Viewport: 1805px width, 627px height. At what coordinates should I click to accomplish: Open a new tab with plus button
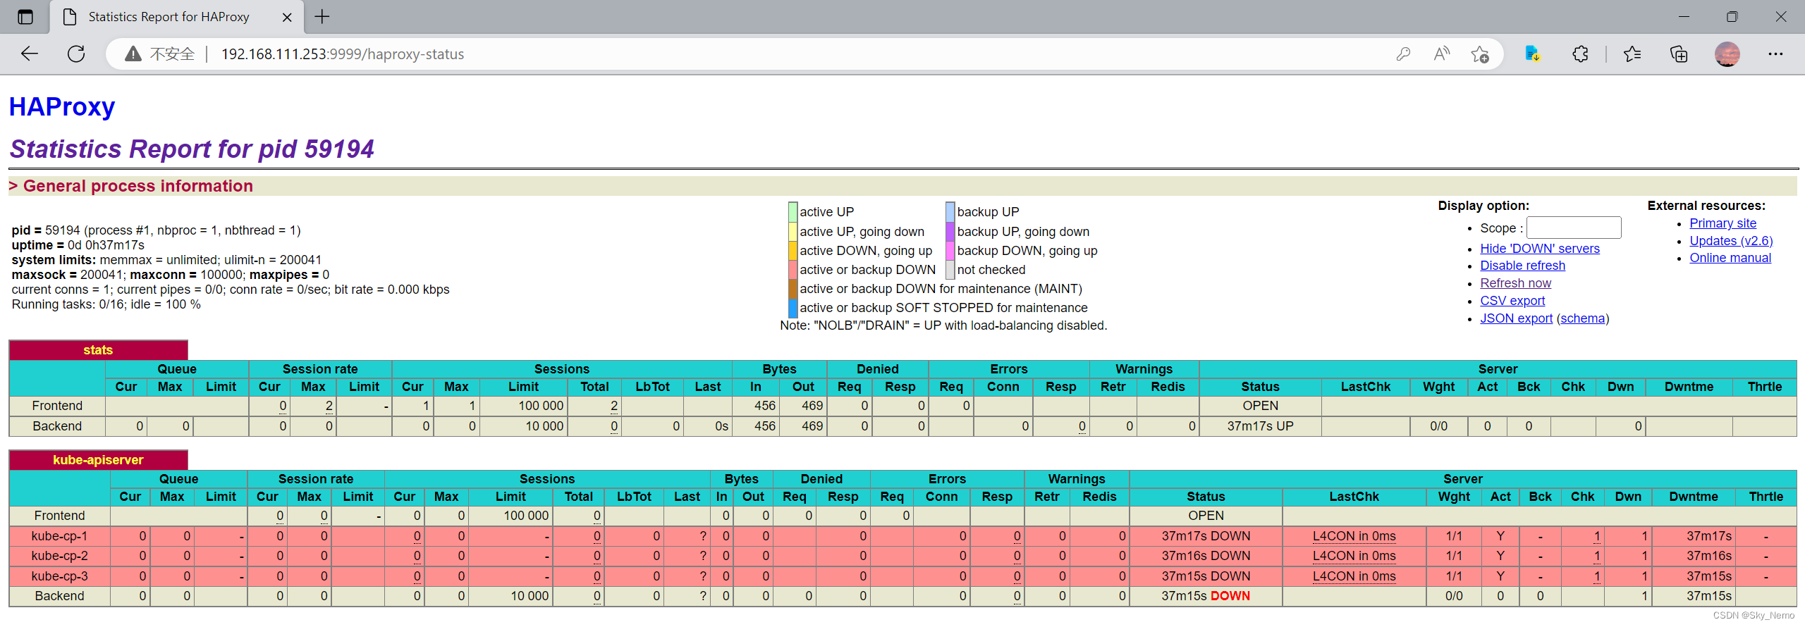click(322, 17)
